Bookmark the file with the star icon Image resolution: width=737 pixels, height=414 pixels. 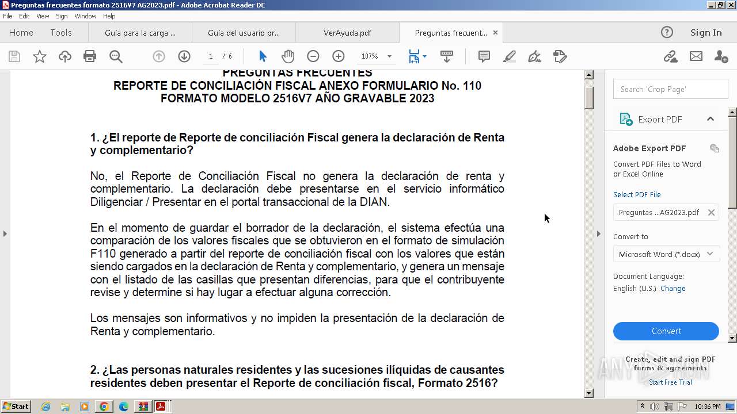[x=40, y=56]
